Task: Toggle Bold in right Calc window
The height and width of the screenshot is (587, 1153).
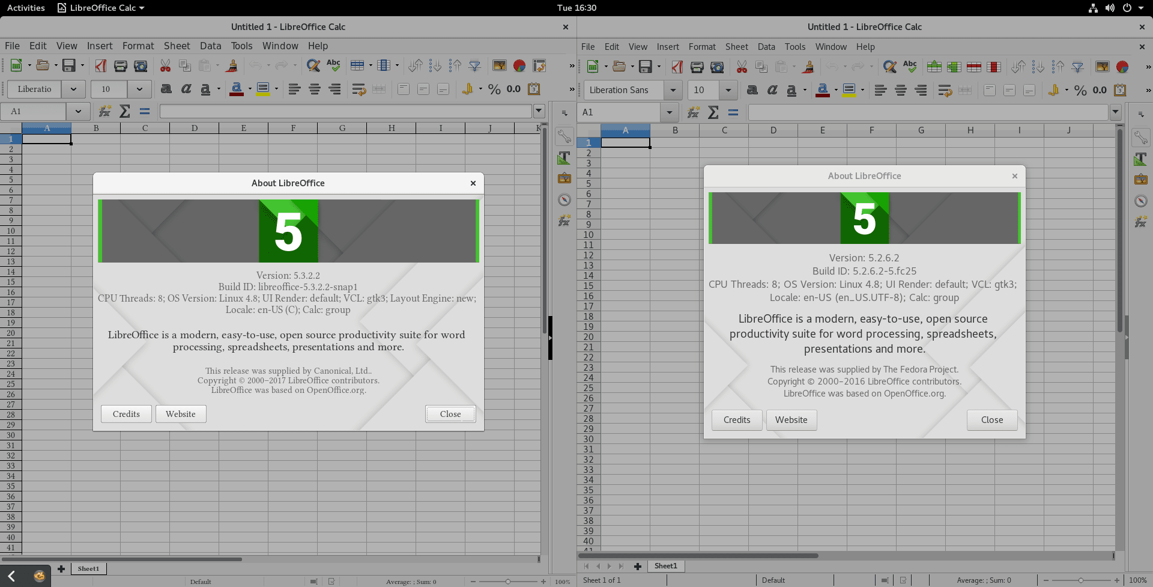Action: pyautogui.click(x=752, y=90)
